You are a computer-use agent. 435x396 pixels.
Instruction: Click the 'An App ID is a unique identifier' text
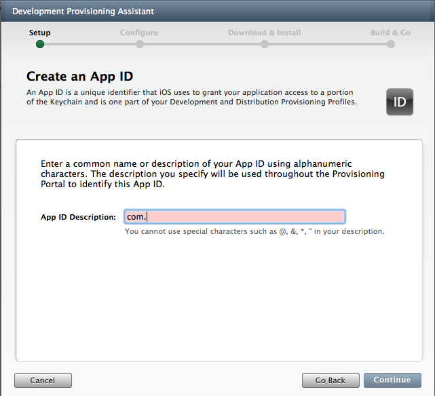click(191, 97)
